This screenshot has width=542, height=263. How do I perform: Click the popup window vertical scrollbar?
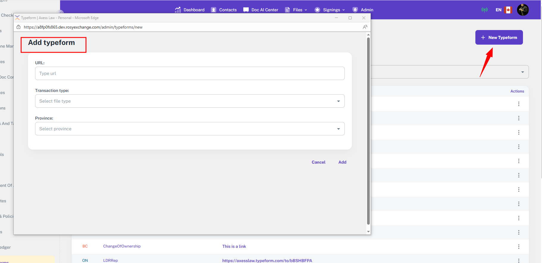(368, 131)
